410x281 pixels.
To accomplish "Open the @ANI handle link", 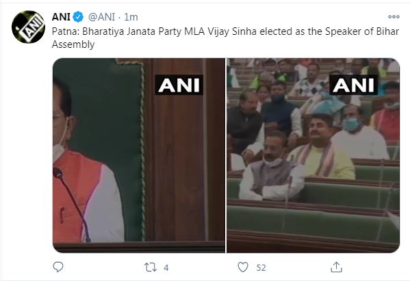I will point(101,17).
